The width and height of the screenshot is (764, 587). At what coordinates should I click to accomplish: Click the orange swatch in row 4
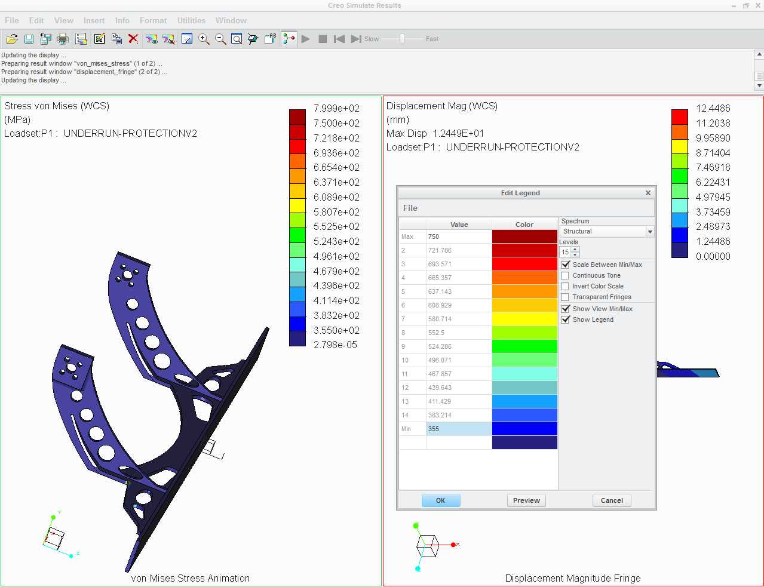point(524,278)
